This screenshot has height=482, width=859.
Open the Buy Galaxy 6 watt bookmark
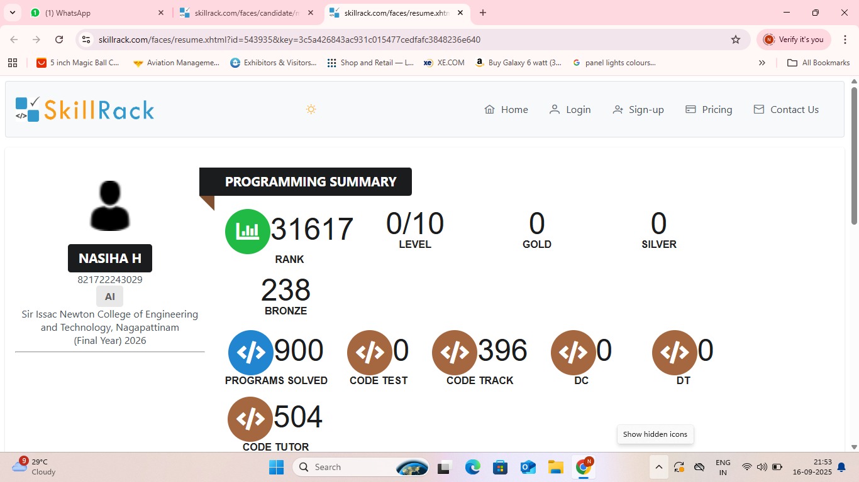click(x=519, y=63)
